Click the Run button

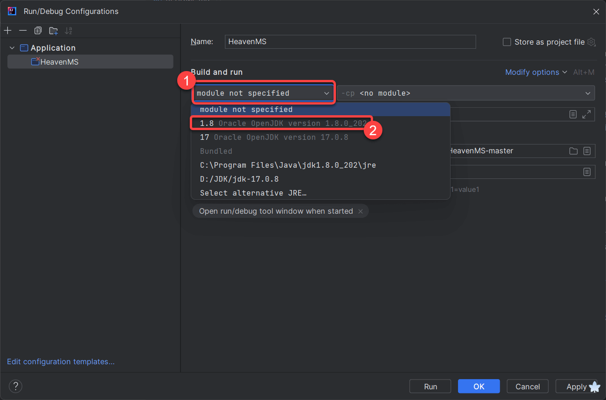coord(430,387)
